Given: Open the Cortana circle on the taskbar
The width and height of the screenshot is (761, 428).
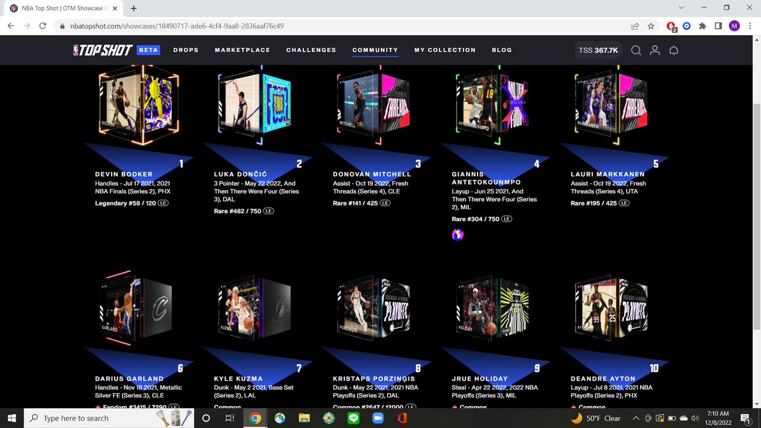Looking at the screenshot, I should tap(205, 418).
